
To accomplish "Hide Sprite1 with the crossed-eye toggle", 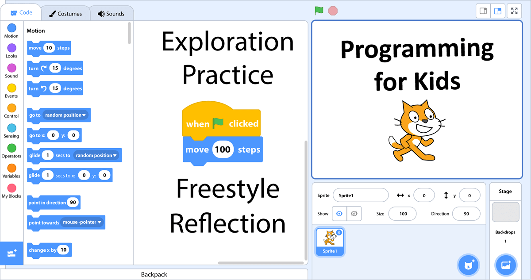I will click(x=354, y=213).
